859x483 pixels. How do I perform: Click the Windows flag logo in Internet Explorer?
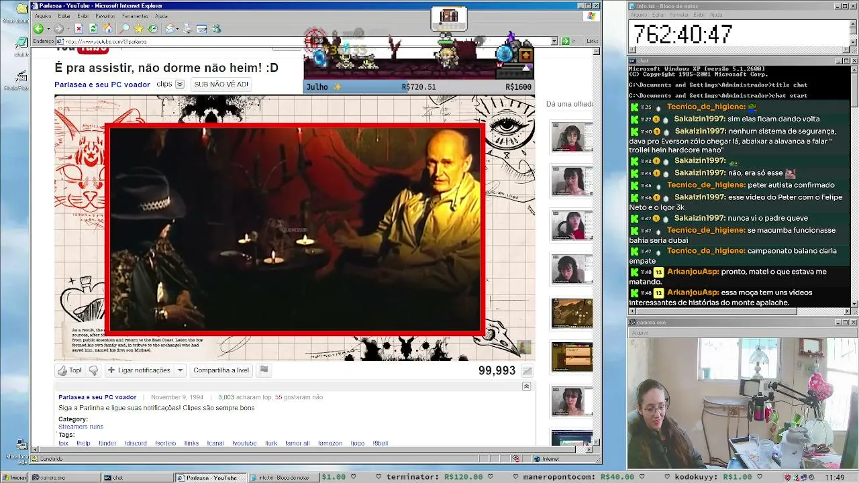point(592,16)
